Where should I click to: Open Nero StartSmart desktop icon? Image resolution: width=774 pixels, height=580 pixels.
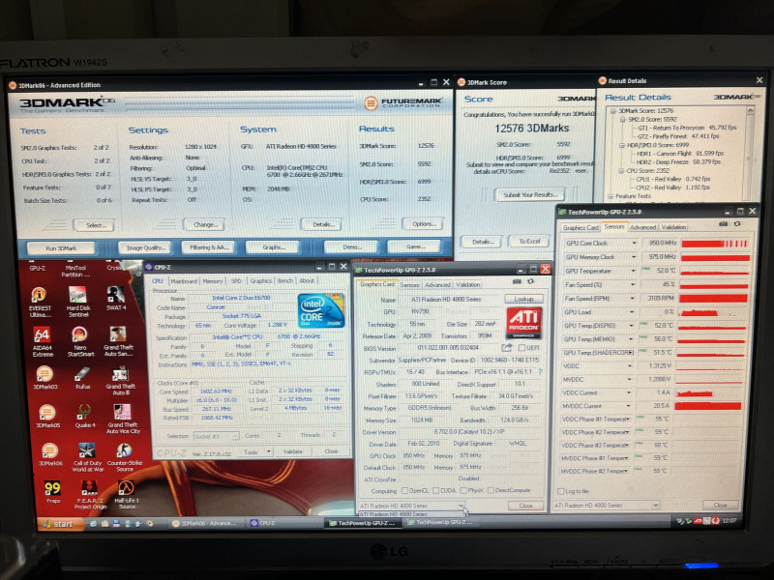[80, 341]
